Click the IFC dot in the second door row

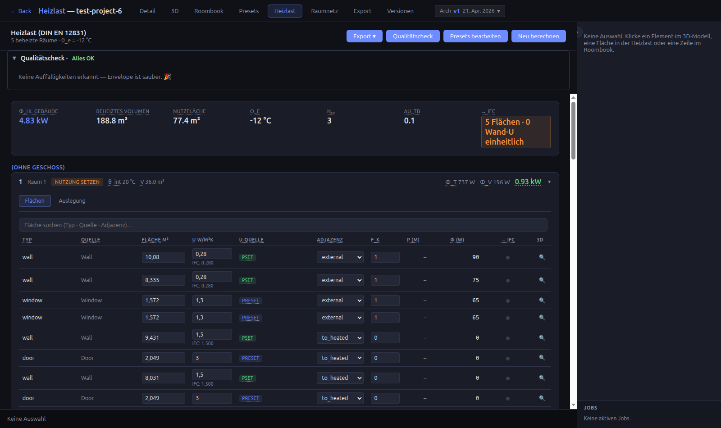[x=508, y=399]
